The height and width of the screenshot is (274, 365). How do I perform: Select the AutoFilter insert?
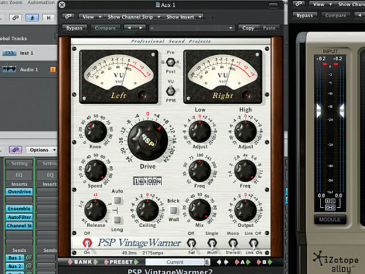pyautogui.click(x=19, y=217)
